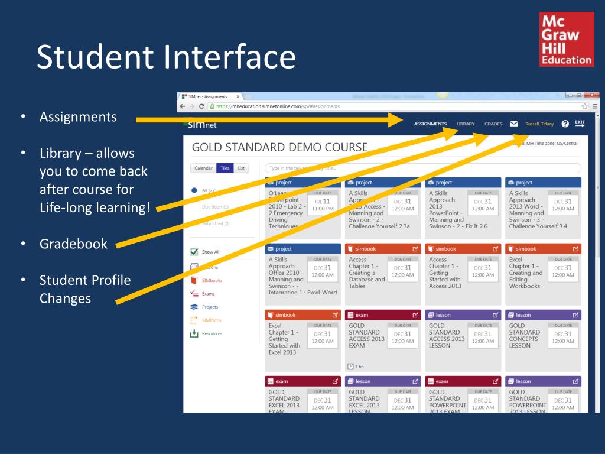Filter by Projects icon
The height and width of the screenshot is (454, 605).
194,307
